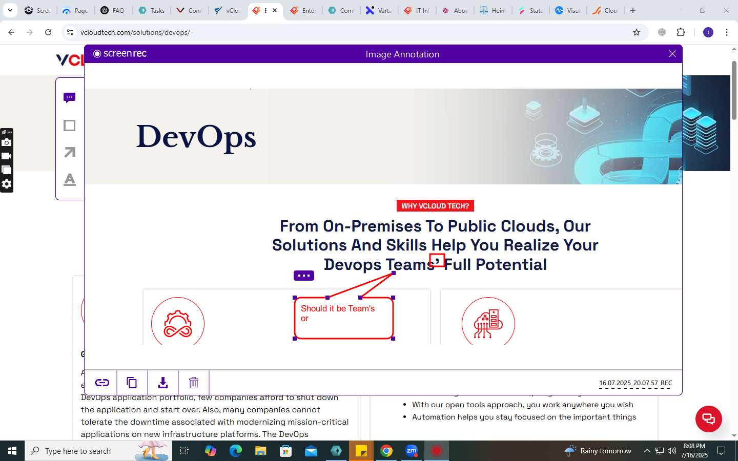Open Microsoft Edge from the taskbar
738x461 pixels.
point(235,451)
